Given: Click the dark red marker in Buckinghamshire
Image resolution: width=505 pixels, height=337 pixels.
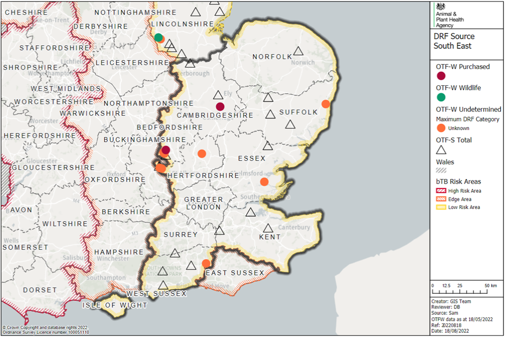Looking at the screenshot, I should point(166,150).
